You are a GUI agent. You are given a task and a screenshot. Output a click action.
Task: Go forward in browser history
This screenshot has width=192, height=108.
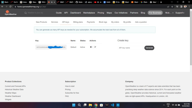[x=6, y=7]
